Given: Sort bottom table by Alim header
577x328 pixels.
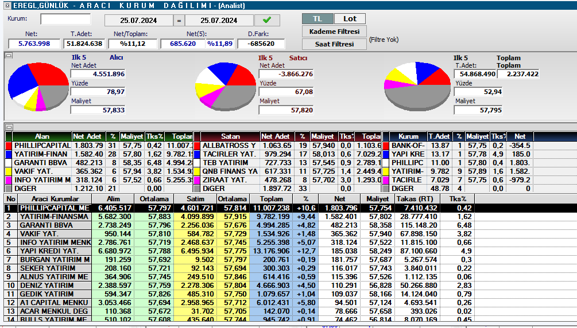Looking at the screenshot, I should click(x=113, y=198).
